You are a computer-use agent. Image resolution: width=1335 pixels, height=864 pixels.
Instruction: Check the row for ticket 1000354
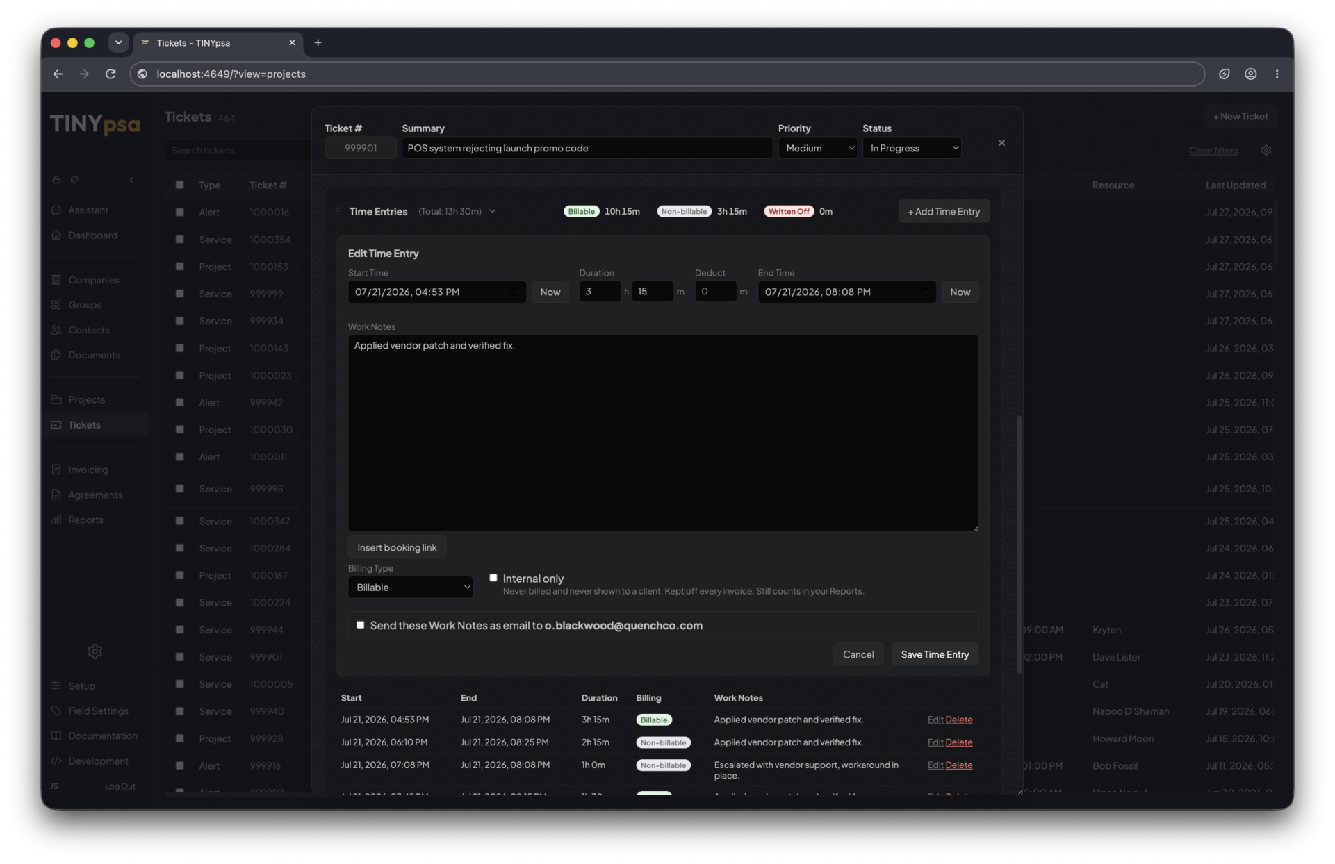[x=179, y=239]
